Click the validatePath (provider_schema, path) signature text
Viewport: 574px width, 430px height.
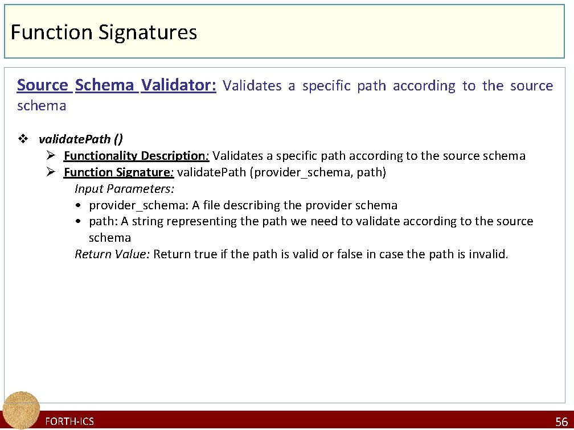(281, 172)
